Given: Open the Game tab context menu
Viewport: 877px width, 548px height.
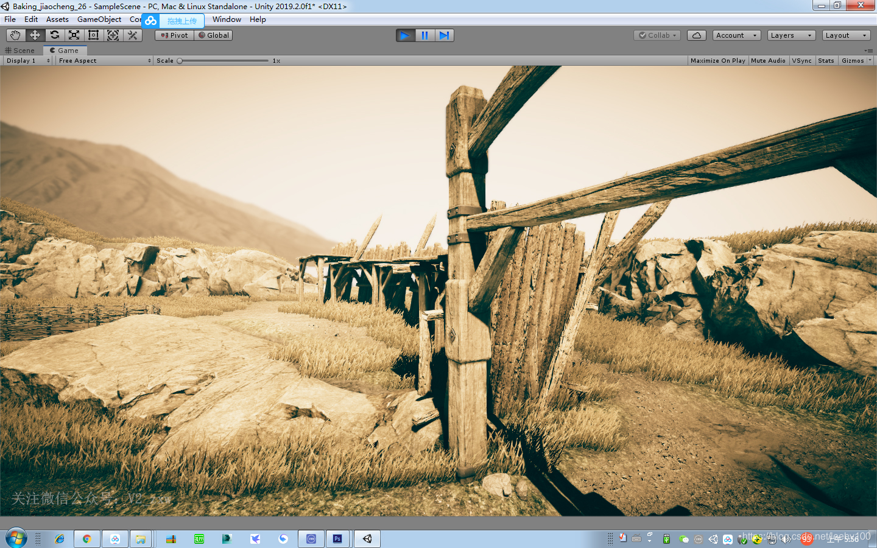Looking at the screenshot, I should point(868,51).
